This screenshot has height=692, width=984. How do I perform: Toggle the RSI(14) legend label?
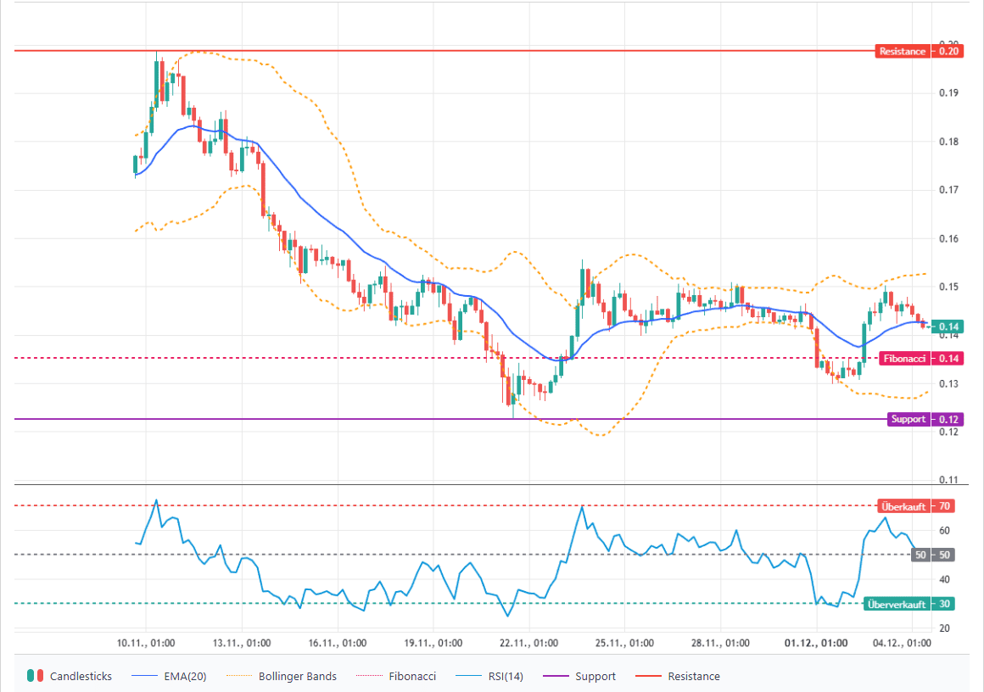point(506,676)
